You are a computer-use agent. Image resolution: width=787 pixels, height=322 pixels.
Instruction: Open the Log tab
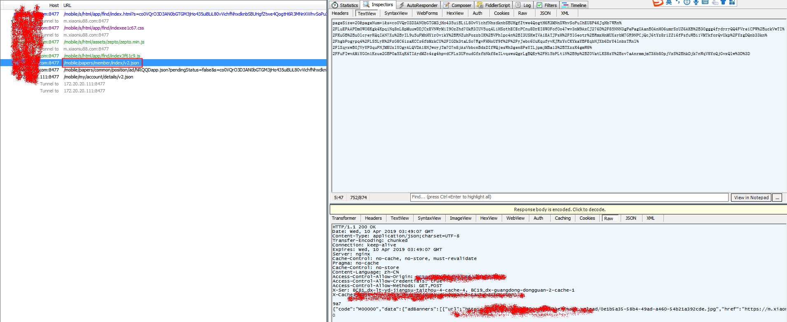pyautogui.click(x=523, y=5)
